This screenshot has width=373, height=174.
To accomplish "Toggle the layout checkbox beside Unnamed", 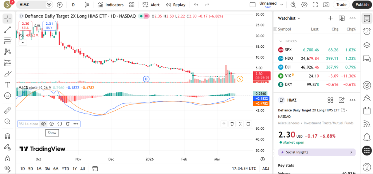I will (252, 5).
